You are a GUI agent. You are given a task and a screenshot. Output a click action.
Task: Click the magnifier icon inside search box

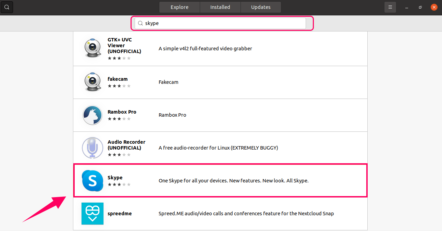(140, 23)
